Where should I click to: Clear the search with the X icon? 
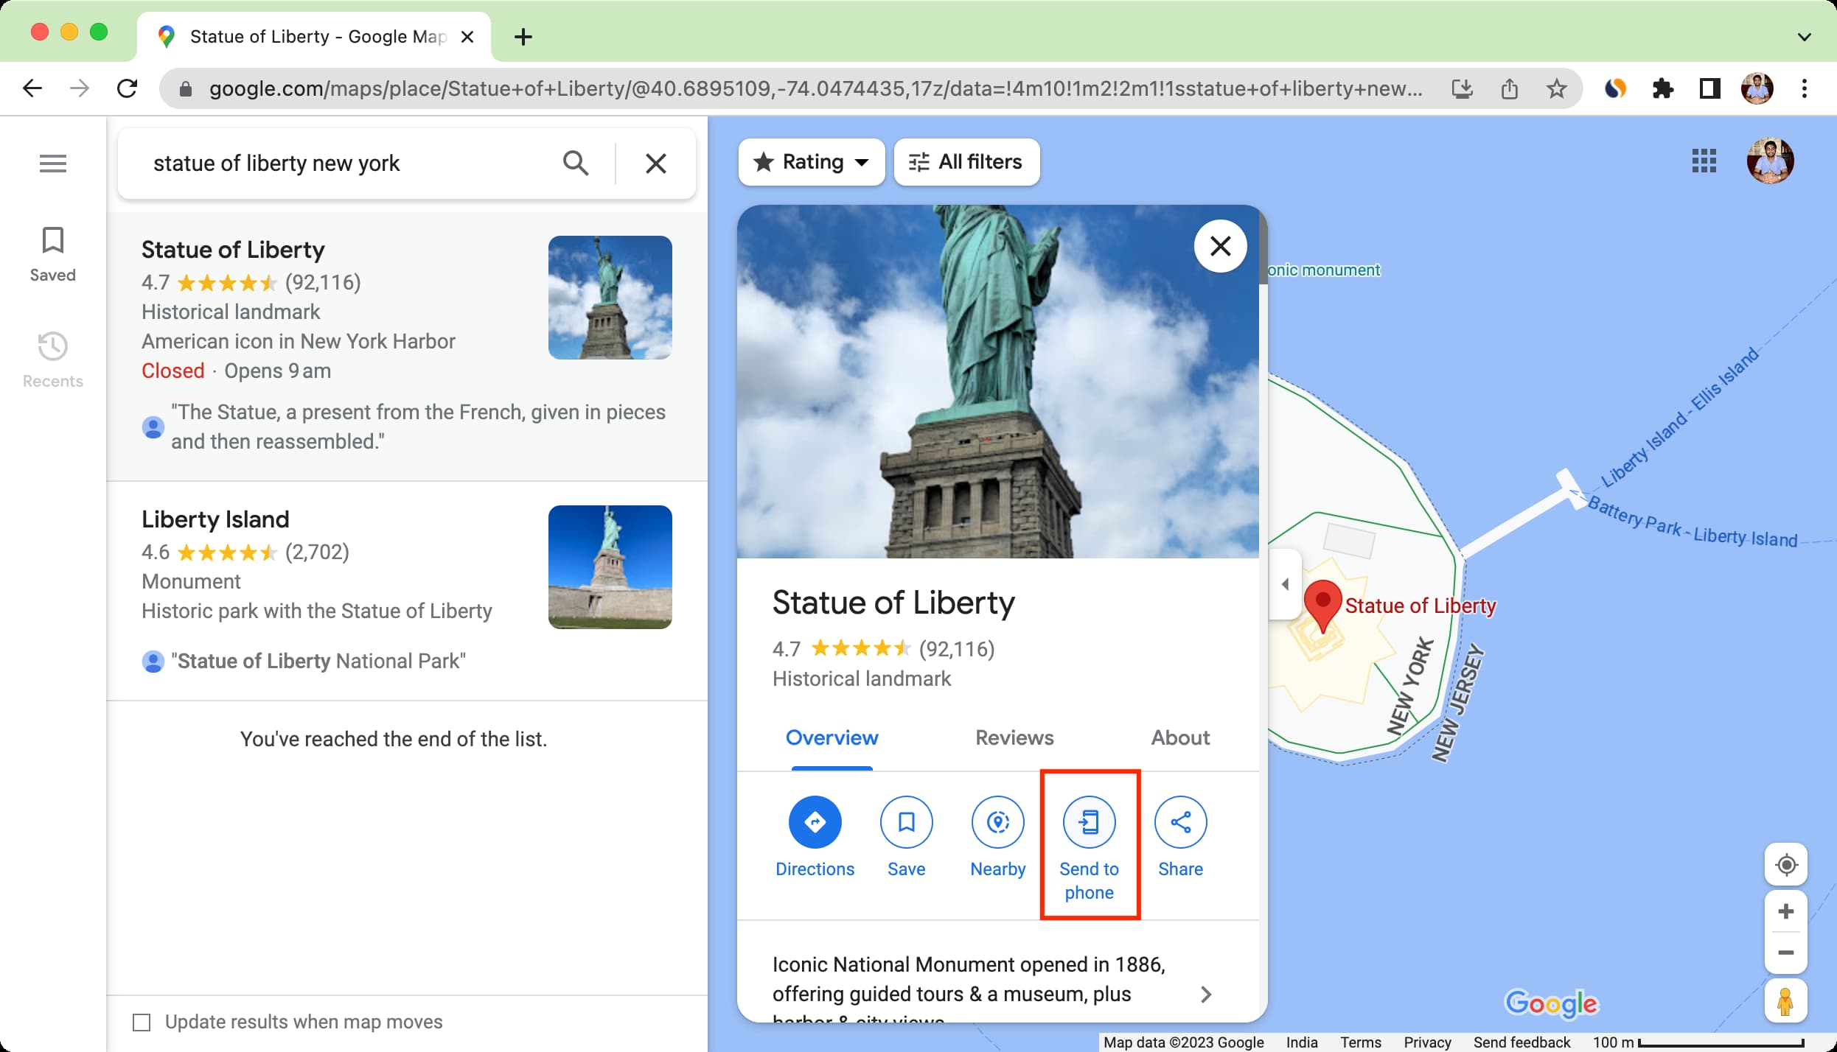[655, 163]
